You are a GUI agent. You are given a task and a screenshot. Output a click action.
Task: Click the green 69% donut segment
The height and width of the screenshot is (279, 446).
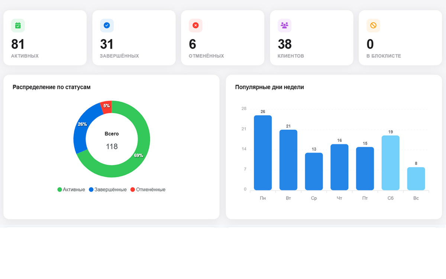139,155
